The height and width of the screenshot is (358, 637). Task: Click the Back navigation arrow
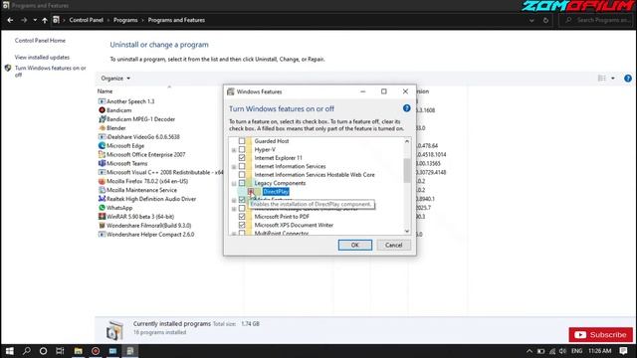(x=10, y=20)
